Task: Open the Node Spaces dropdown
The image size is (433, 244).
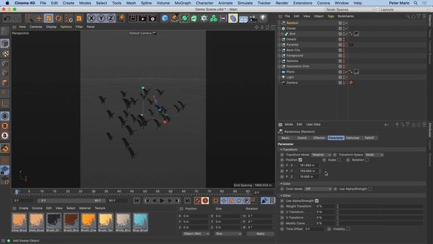Action: coord(350,9)
